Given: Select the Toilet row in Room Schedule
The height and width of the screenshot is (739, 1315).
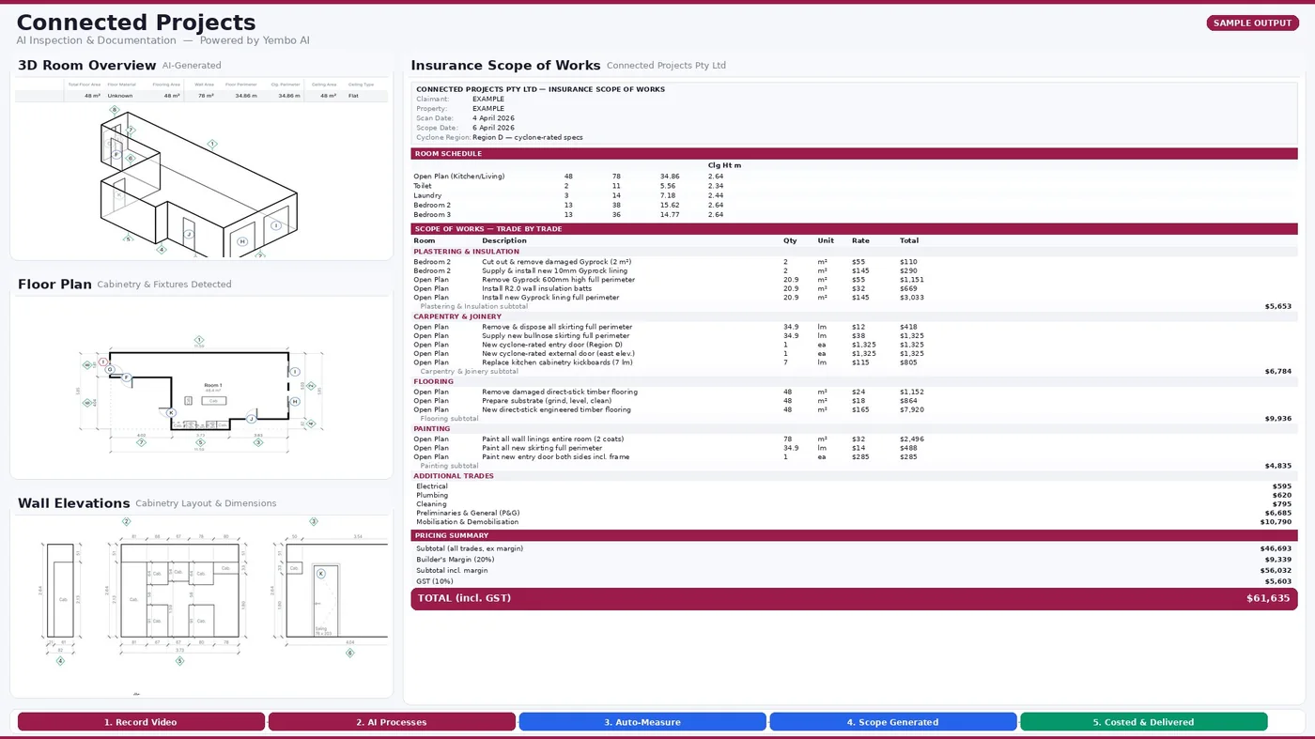Looking at the screenshot, I should coord(854,186).
